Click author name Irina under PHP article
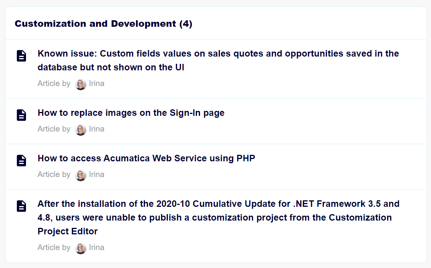The width and height of the screenshot is (431, 268). [x=96, y=175]
